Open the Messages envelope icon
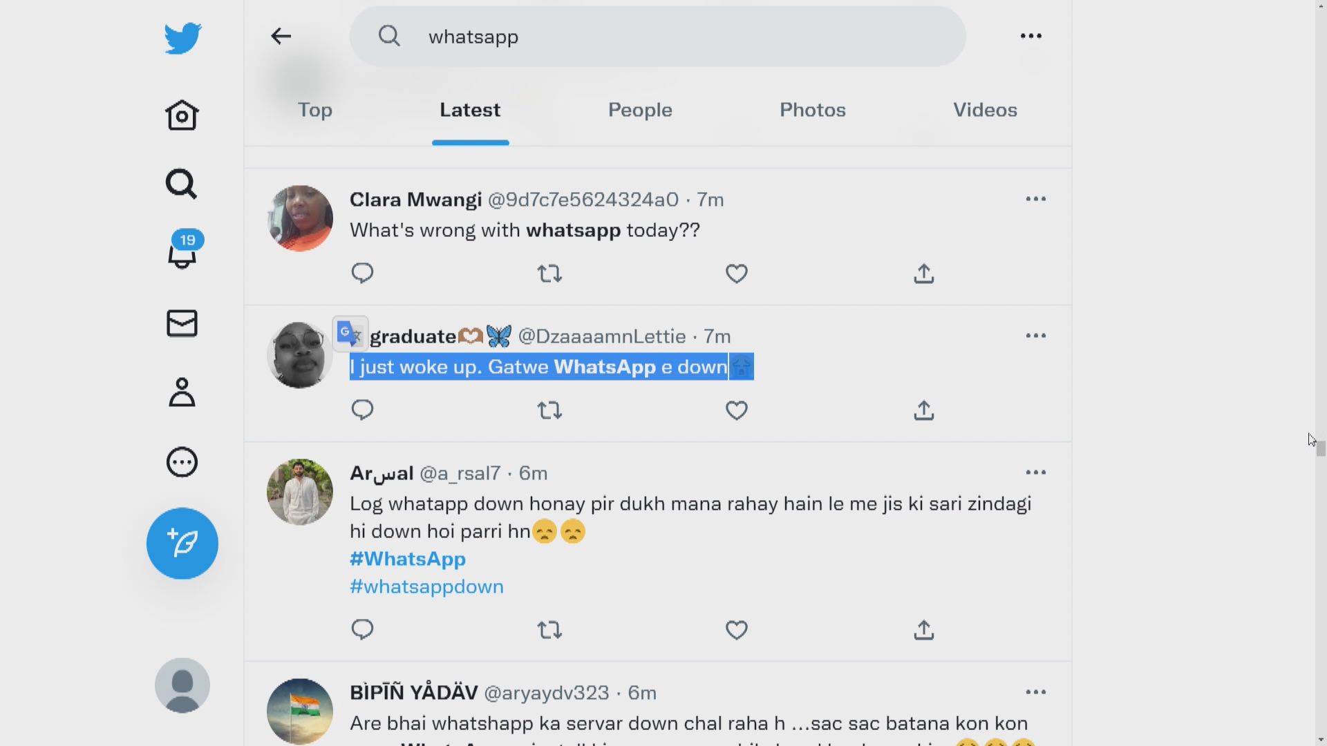 (182, 323)
